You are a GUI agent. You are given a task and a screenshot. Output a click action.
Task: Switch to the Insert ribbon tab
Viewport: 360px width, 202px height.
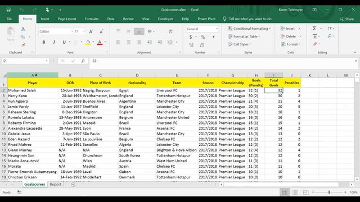click(x=45, y=19)
